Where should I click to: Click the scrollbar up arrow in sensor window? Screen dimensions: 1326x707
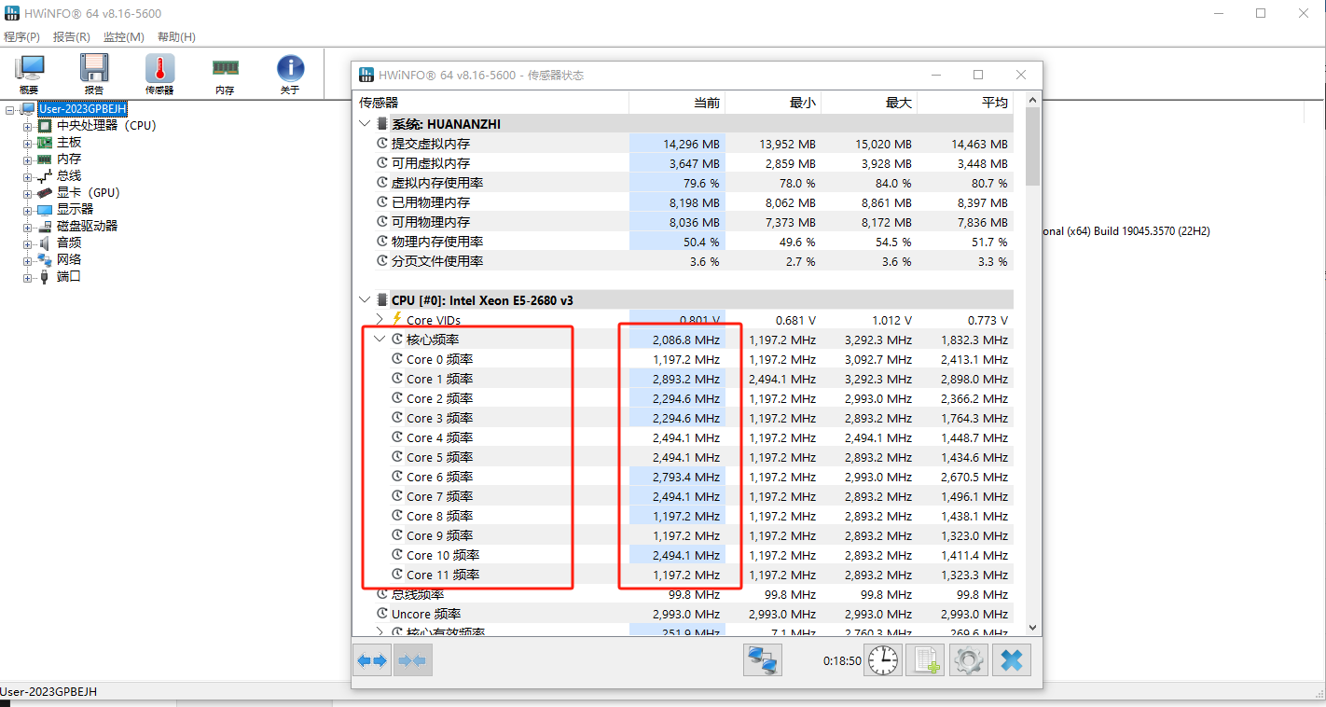click(x=1032, y=100)
